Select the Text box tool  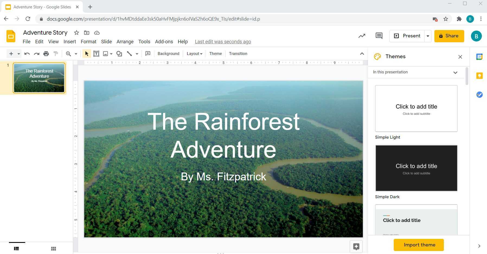coord(96,54)
